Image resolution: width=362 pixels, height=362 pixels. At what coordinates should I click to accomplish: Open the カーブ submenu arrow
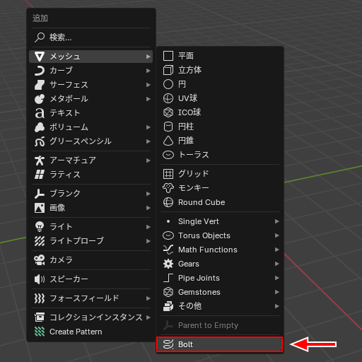pos(148,71)
